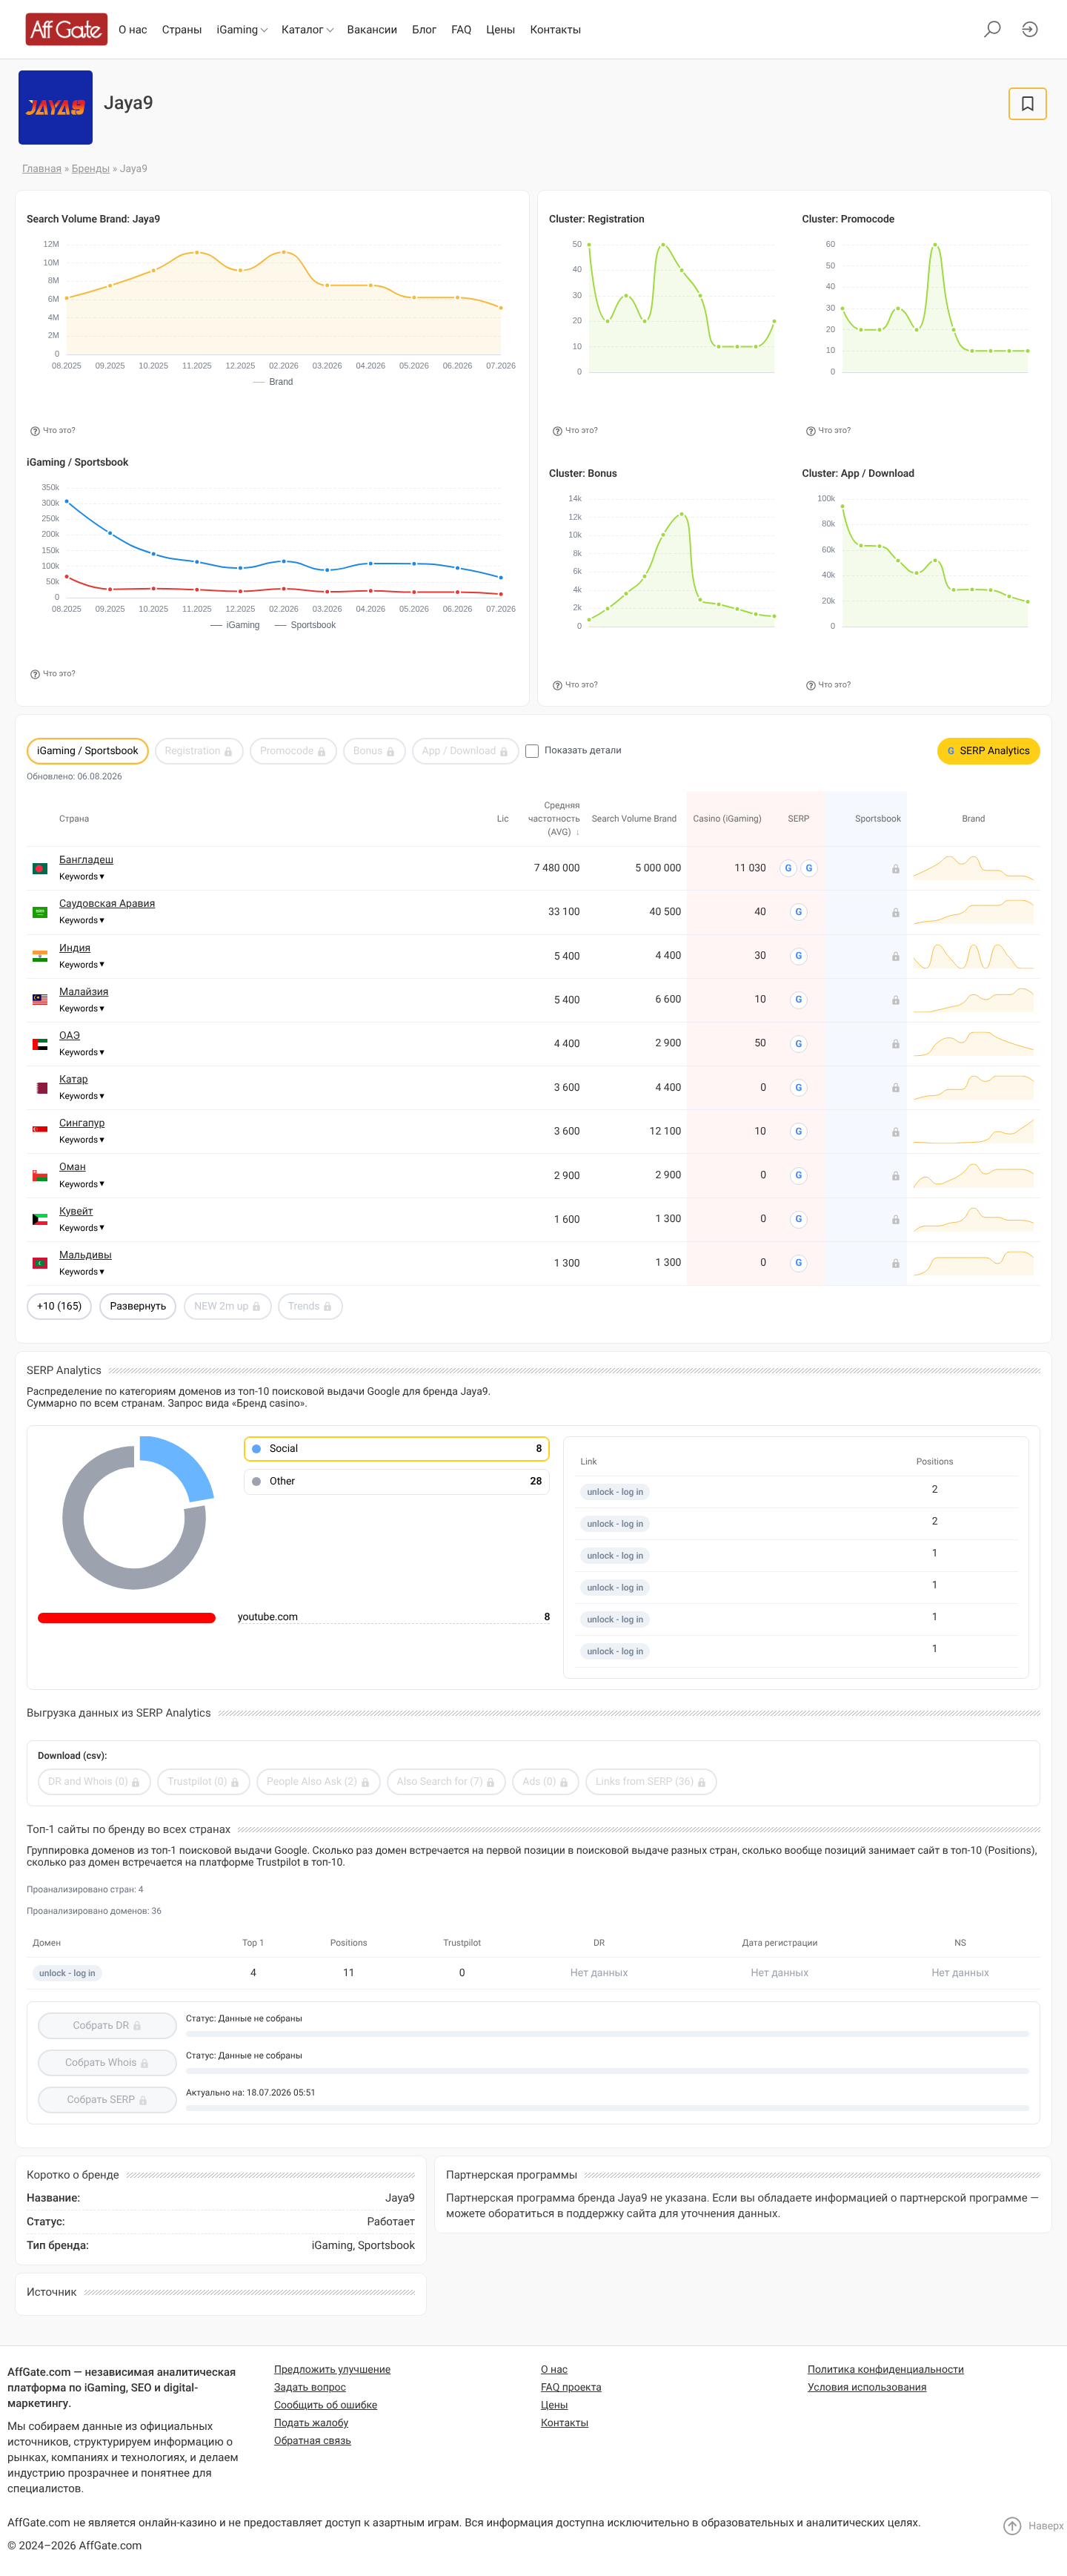Screen dimensions: 1067x2576
Task: Click the 'Links from SERP (36)' download chip
Action: coord(651,1782)
